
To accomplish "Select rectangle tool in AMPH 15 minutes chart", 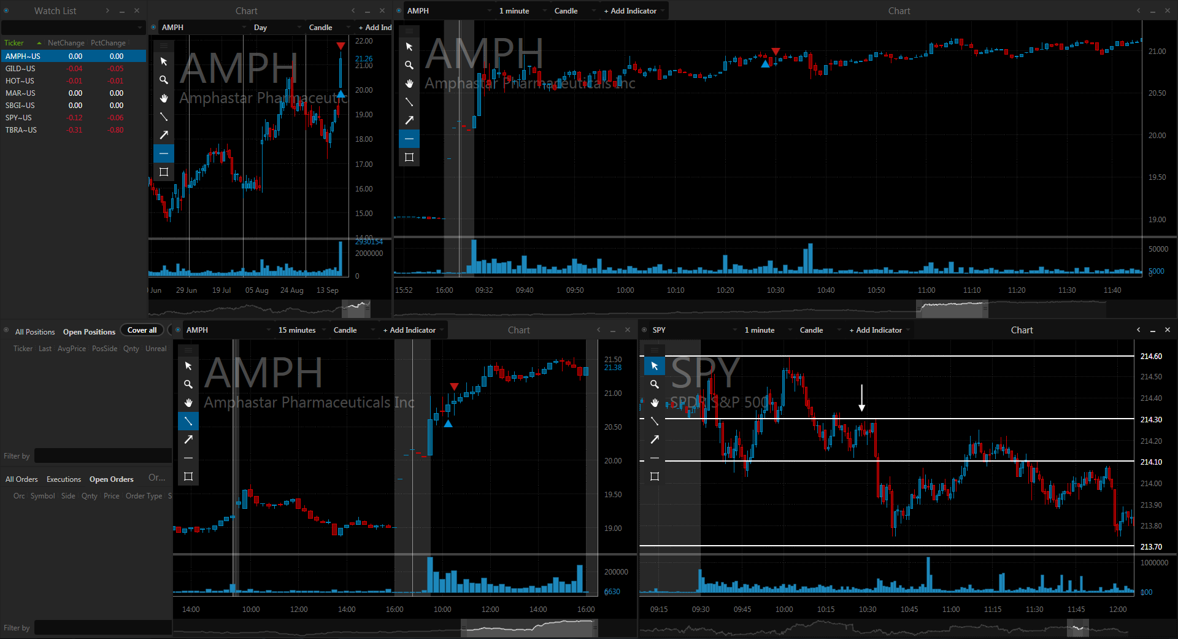I will [x=188, y=476].
